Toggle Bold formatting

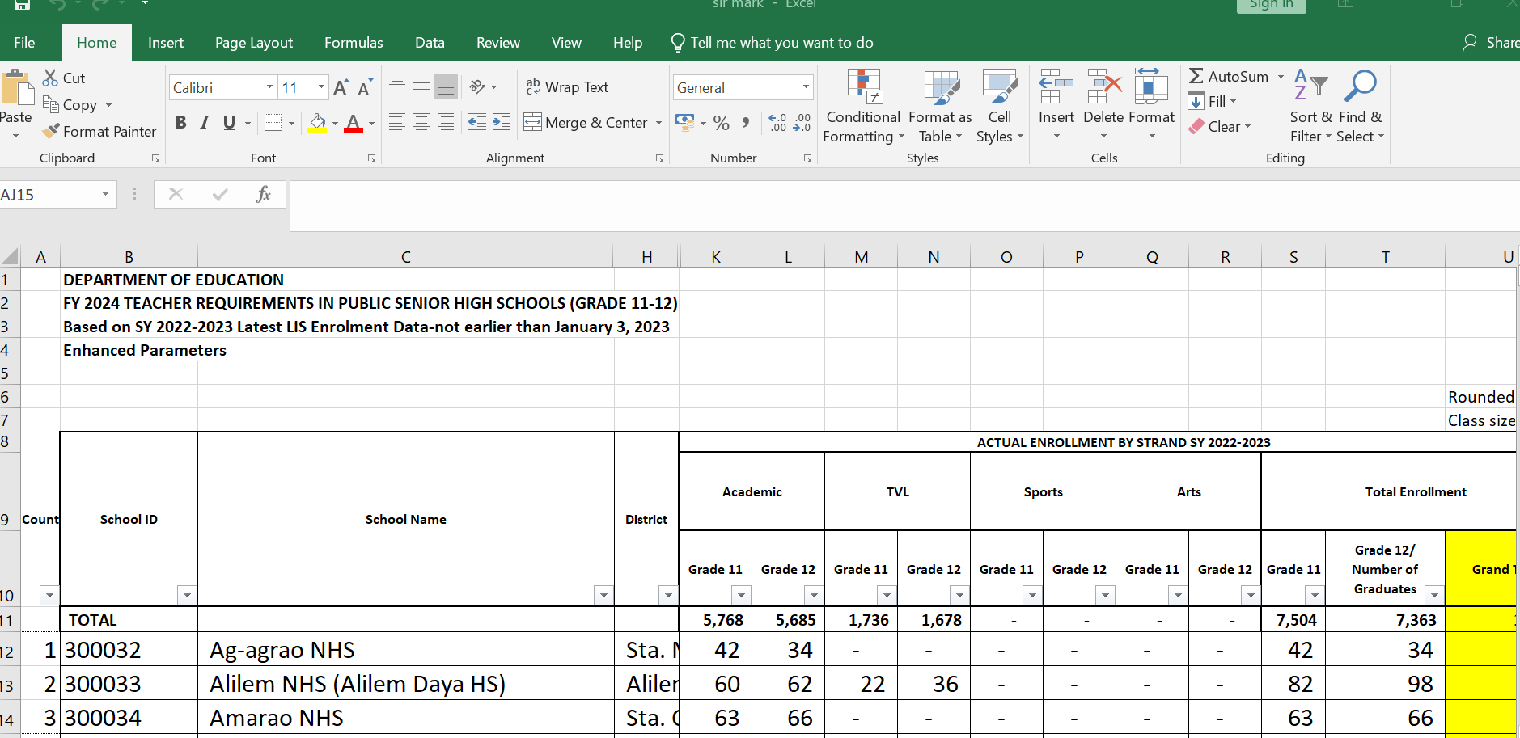(180, 123)
